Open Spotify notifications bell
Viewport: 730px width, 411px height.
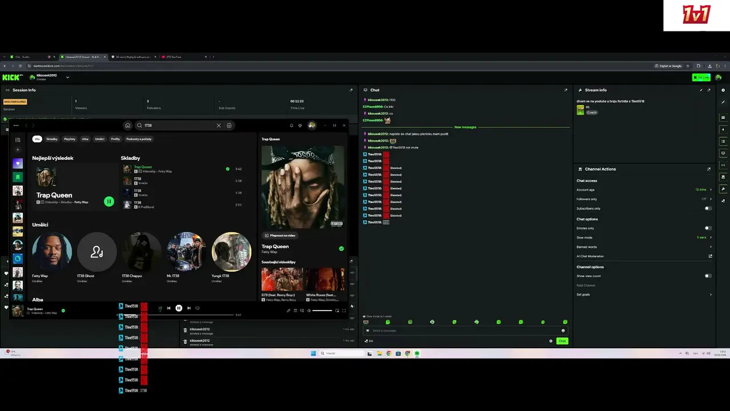(x=291, y=126)
